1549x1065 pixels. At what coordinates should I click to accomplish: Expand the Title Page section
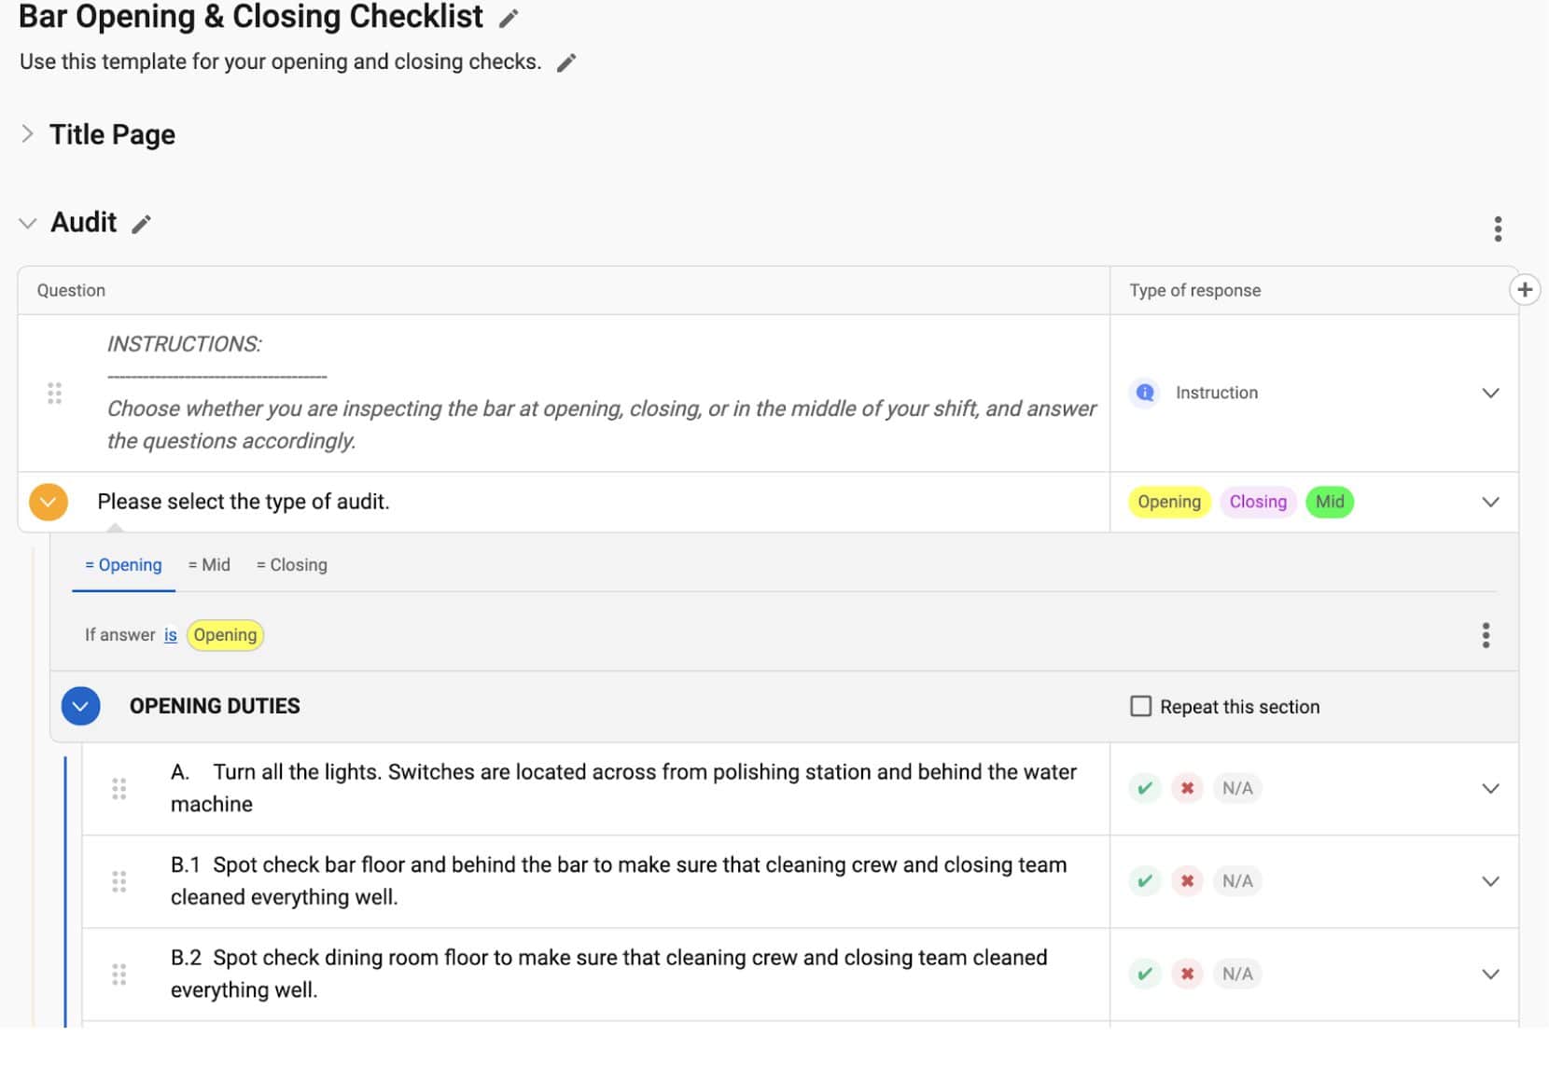[x=28, y=134]
